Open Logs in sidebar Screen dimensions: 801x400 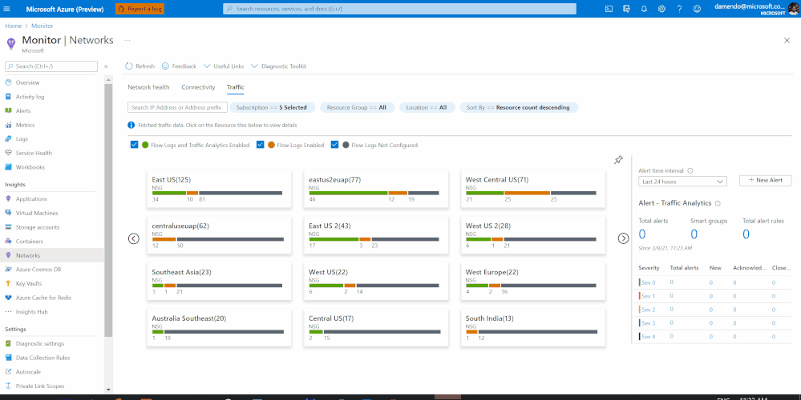coord(22,138)
